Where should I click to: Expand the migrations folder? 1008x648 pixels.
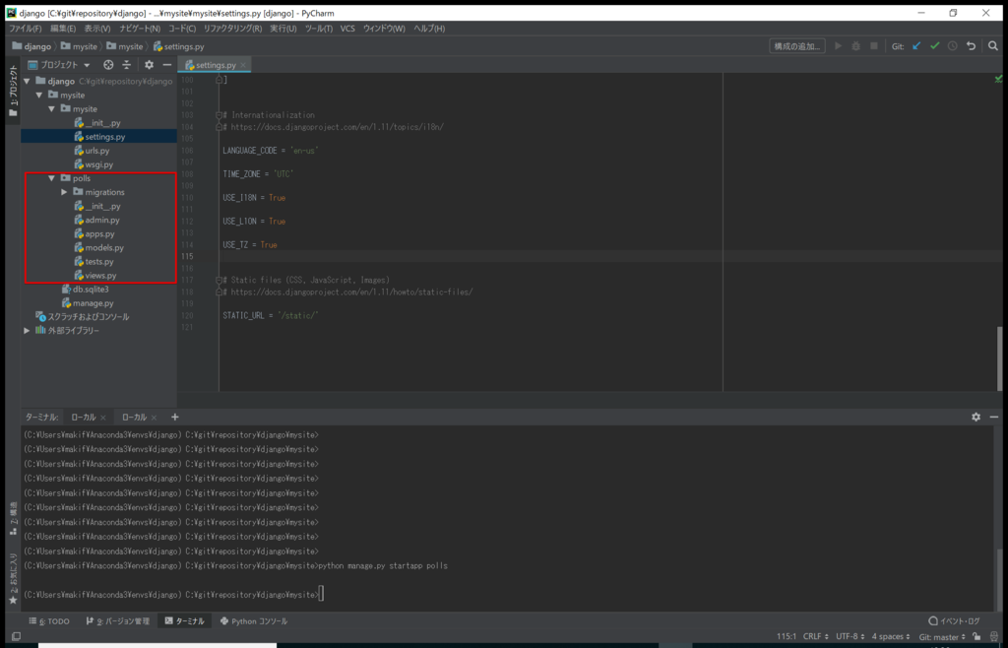pos(64,192)
